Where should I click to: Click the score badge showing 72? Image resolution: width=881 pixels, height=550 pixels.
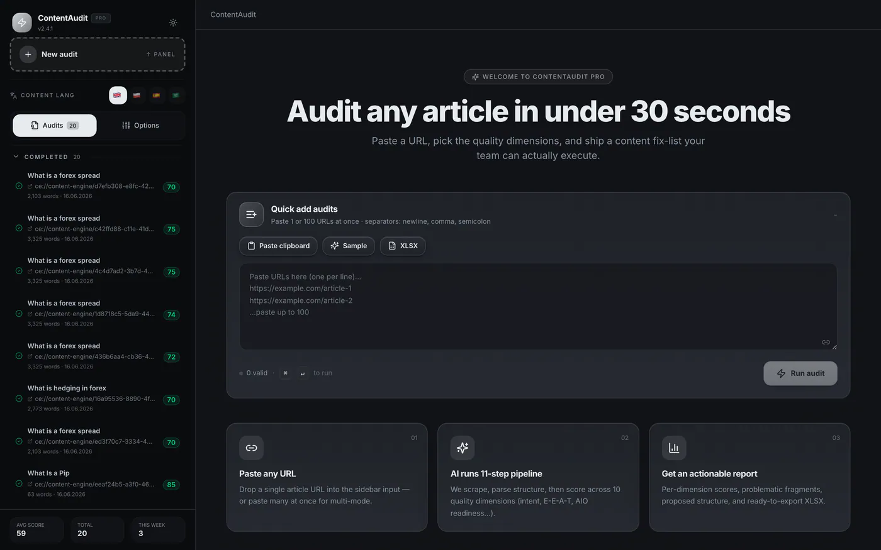click(171, 357)
